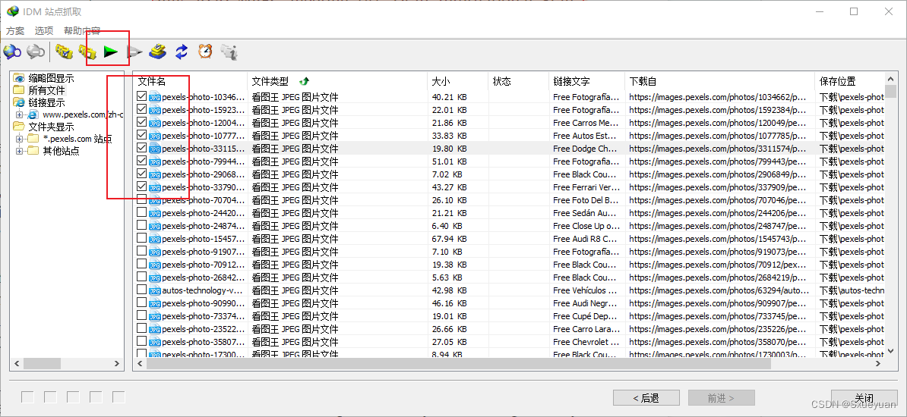Click the folder icon beside 所有文件
The width and height of the screenshot is (907, 417).
pos(19,90)
